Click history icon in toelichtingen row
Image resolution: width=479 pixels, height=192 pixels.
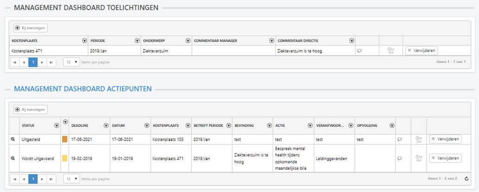(x=390, y=51)
